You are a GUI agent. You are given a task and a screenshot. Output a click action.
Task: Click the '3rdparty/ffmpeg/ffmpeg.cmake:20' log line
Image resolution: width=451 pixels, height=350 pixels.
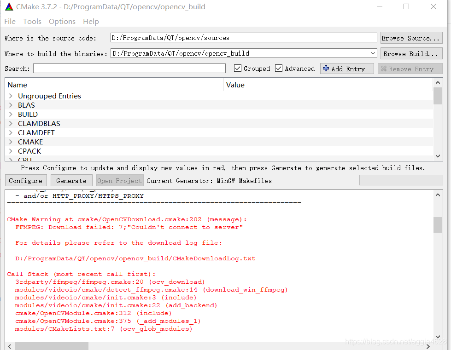click(110, 282)
